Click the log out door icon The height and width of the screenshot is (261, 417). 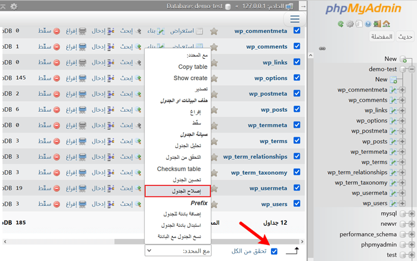point(377,24)
